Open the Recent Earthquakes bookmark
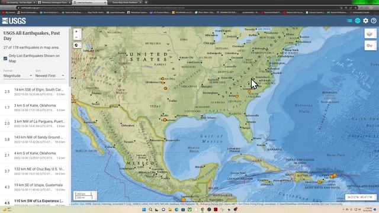 pyautogui.click(x=27, y=12)
